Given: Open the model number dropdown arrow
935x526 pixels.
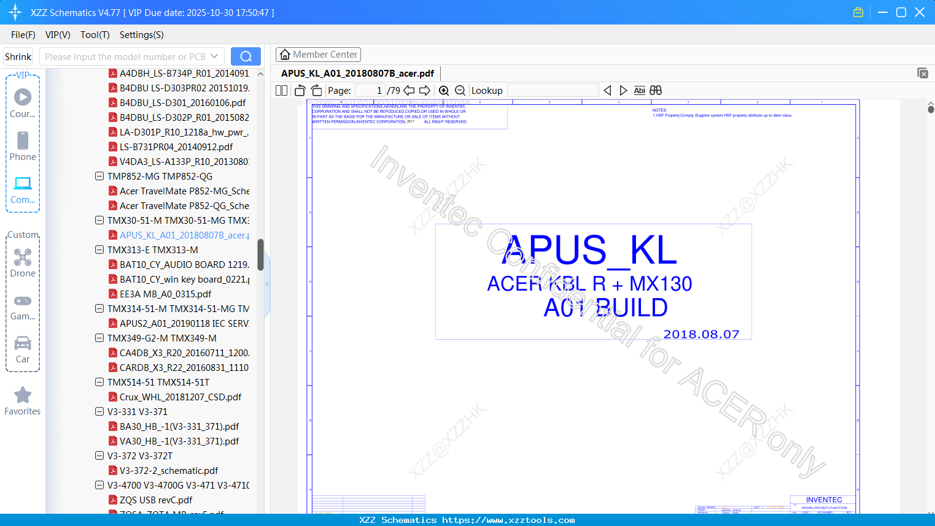Looking at the screenshot, I should 214,56.
